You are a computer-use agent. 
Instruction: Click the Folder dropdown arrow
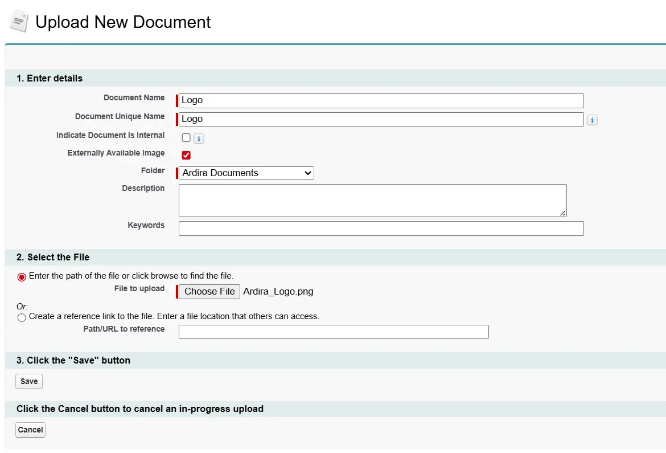click(307, 173)
